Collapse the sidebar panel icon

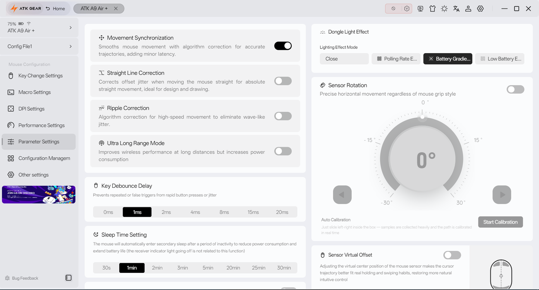pos(68,278)
